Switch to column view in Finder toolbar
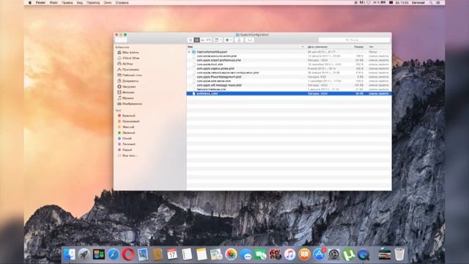The height and width of the screenshot is (264, 469). coord(203,40)
